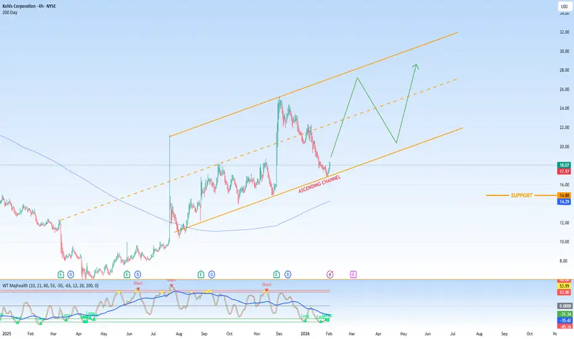Select the ASCENDING CHANNEL text annotation

click(320, 184)
